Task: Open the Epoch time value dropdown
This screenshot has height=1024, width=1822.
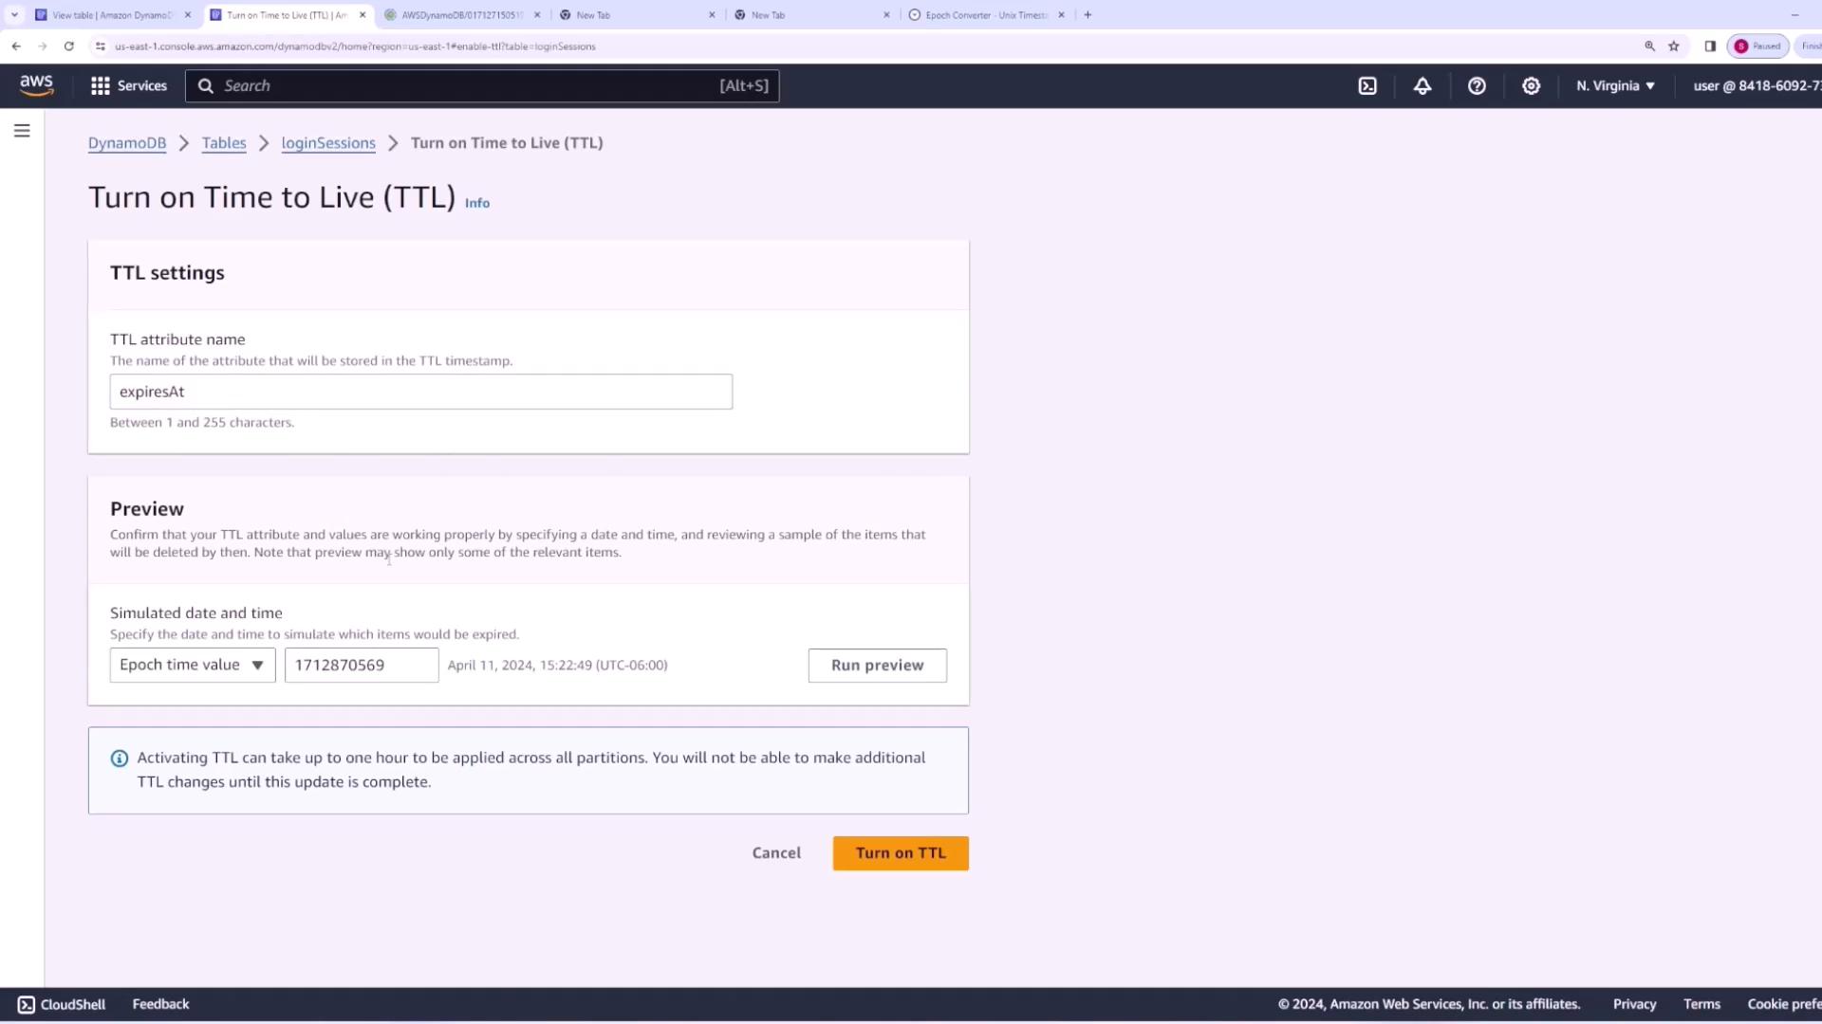Action: [193, 666]
